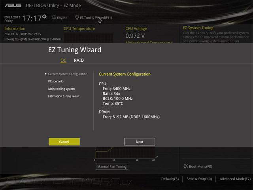Click the EZ Tuning Wizard title

click(x=75, y=50)
